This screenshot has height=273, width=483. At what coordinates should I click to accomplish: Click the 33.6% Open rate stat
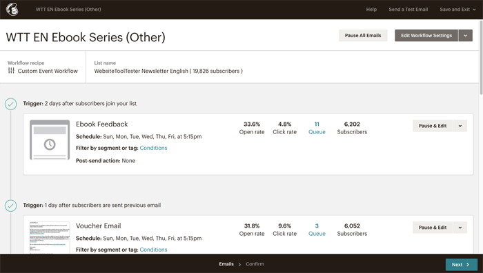click(252, 128)
